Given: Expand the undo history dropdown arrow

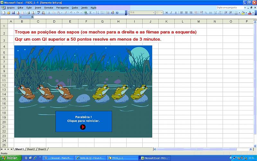Looking at the screenshot, I should click(74, 13).
